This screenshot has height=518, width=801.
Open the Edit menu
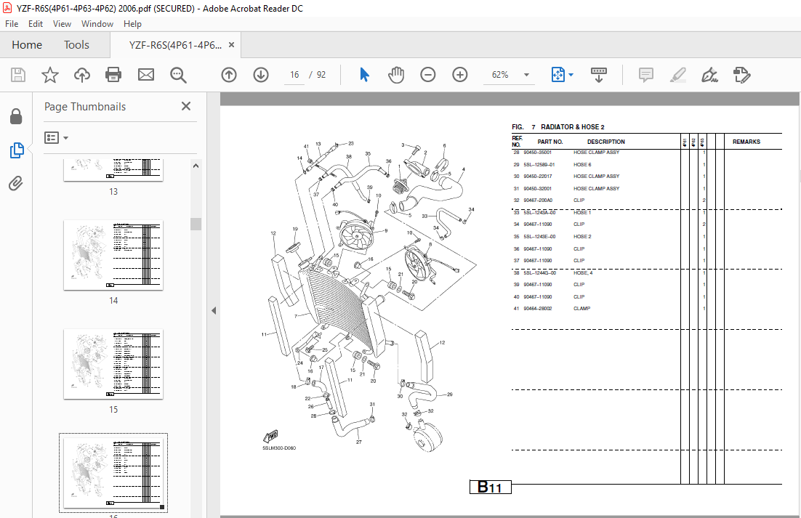click(x=35, y=24)
